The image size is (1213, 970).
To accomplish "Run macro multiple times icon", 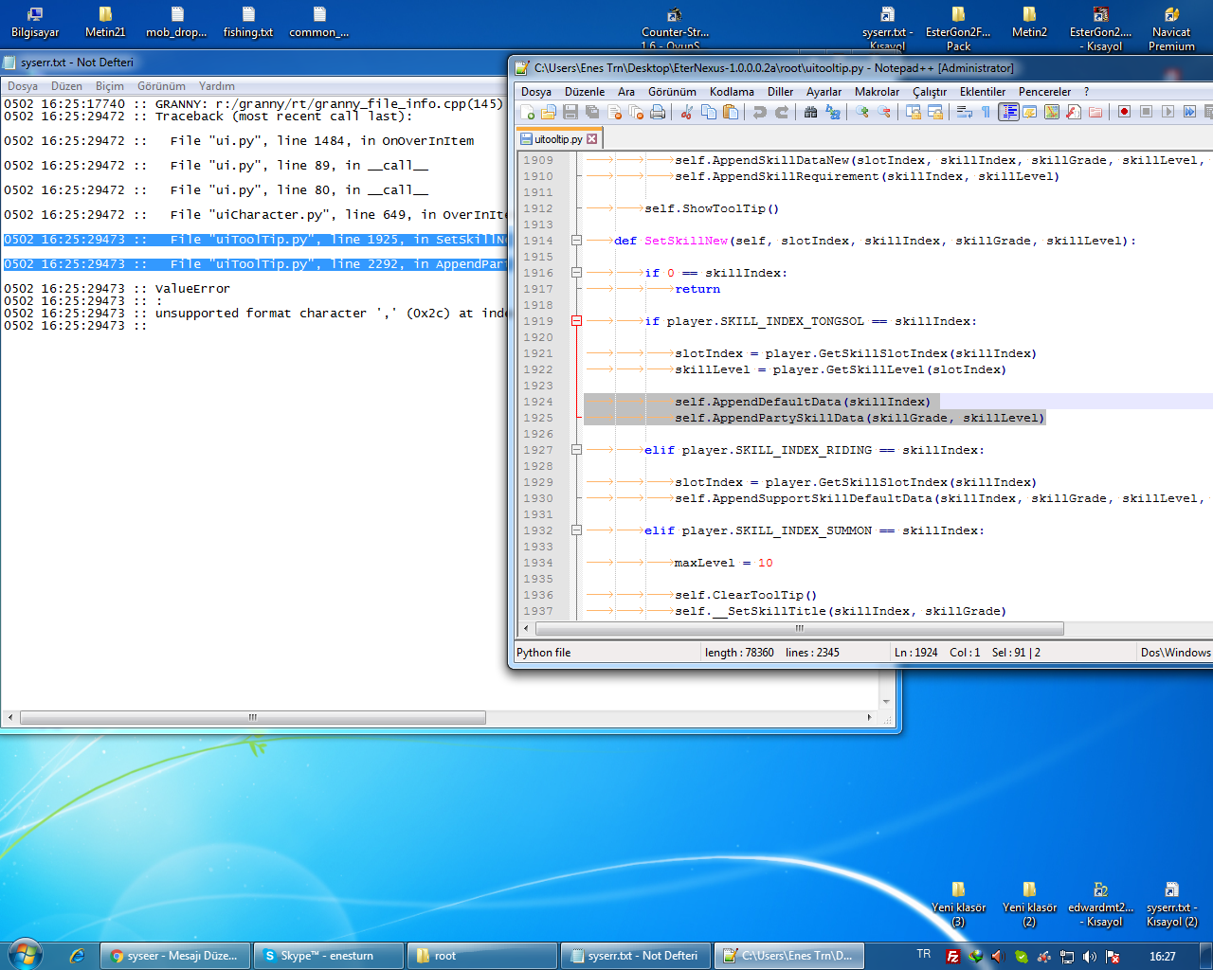I will click(x=1189, y=112).
